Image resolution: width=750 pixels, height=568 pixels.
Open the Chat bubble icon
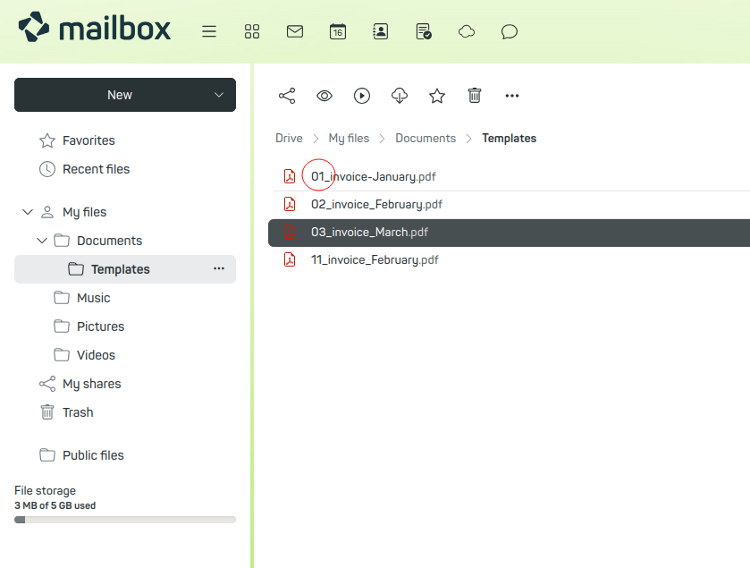tap(509, 31)
